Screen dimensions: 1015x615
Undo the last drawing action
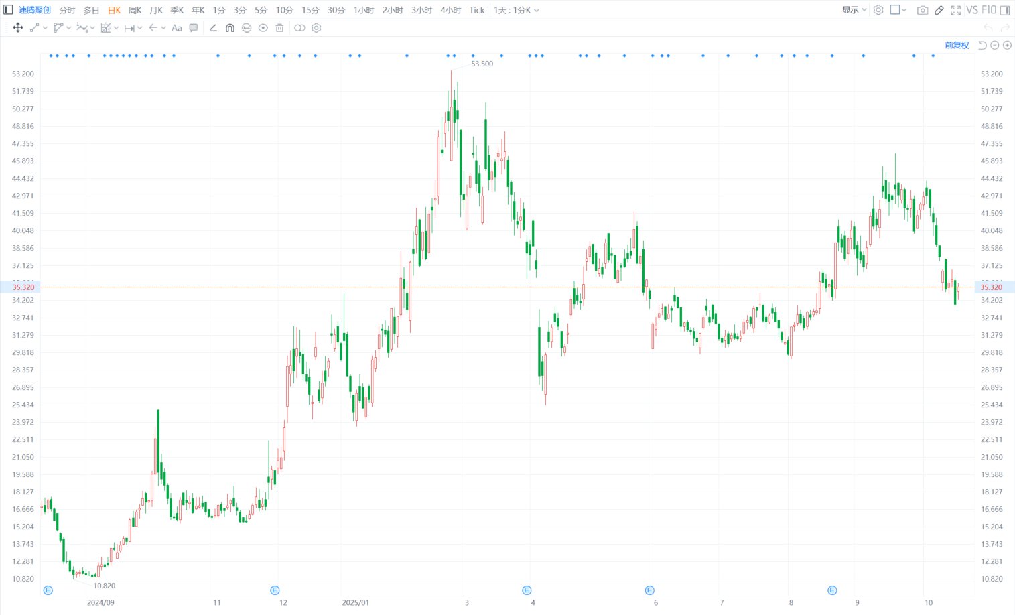point(988,28)
